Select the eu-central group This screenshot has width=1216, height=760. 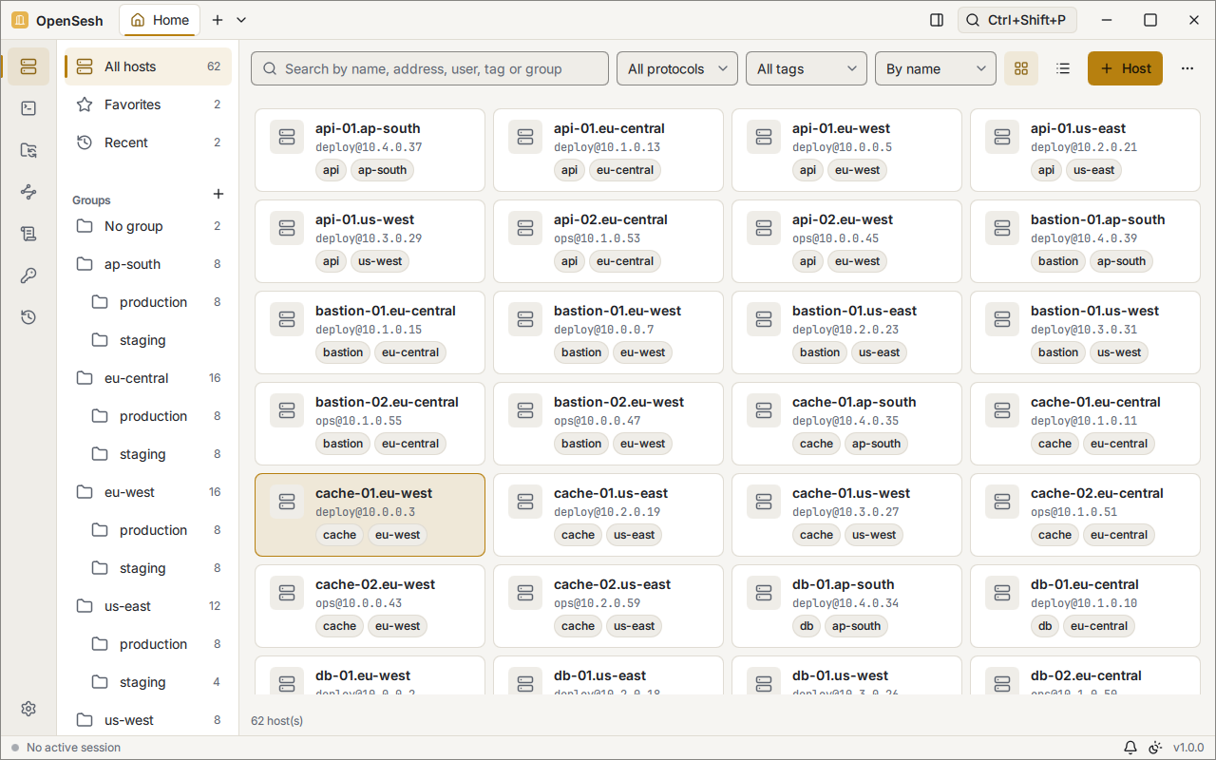click(x=148, y=378)
